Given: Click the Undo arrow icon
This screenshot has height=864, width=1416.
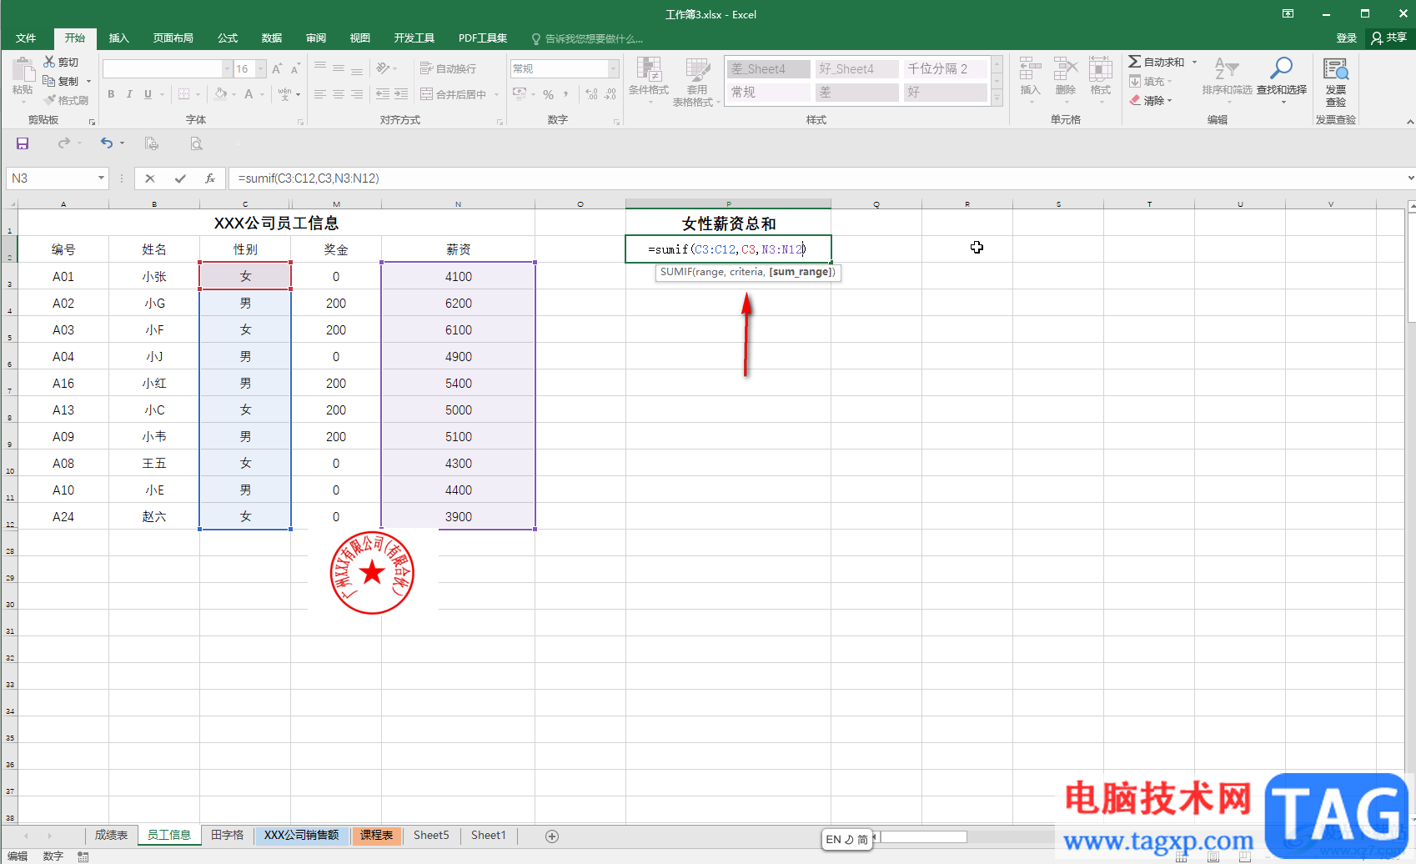Looking at the screenshot, I should 106,143.
